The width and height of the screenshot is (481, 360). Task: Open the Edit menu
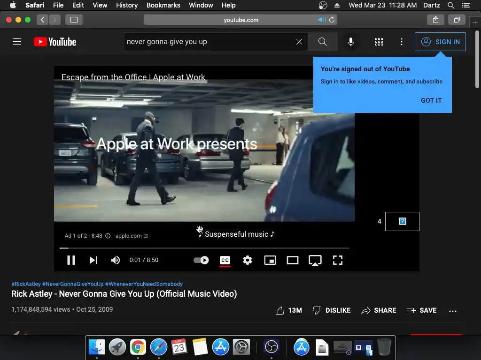coord(78,5)
